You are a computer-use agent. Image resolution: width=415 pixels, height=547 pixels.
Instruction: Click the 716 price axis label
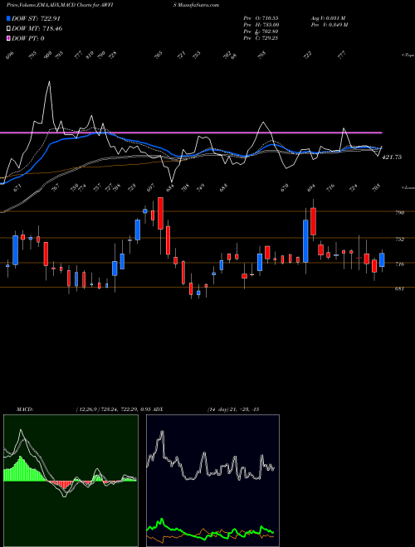[x=399, y=264]
